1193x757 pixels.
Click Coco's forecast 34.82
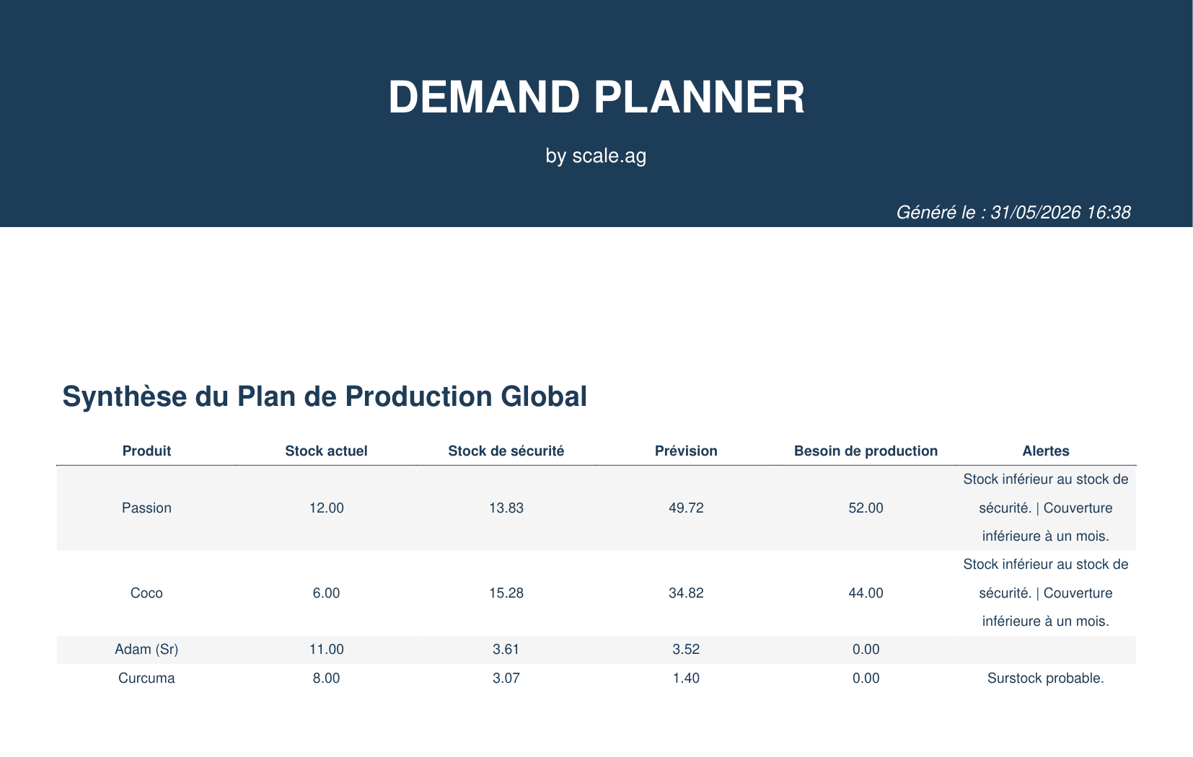686,593
